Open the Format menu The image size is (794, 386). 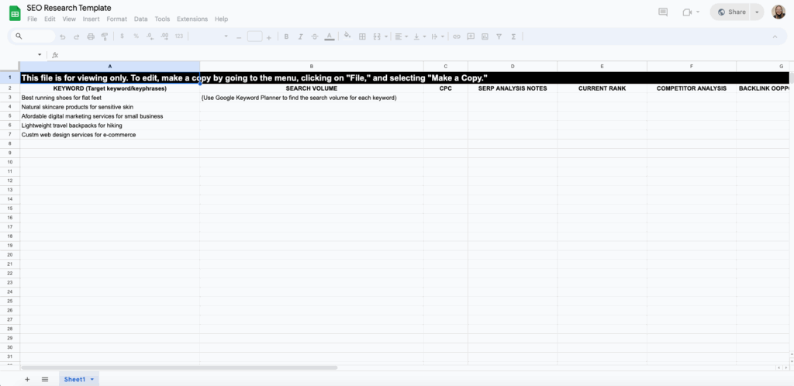pos(116,19)
